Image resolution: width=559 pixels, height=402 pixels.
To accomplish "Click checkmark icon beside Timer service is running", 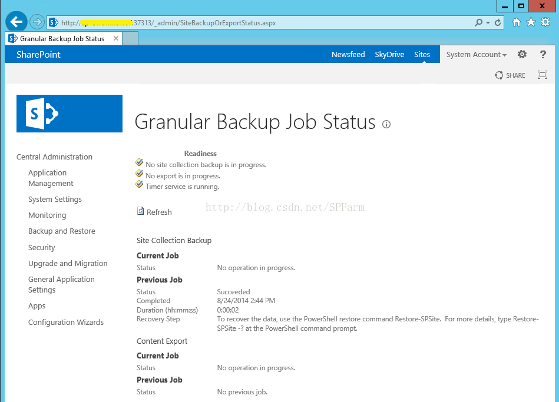I will [139, 184].
